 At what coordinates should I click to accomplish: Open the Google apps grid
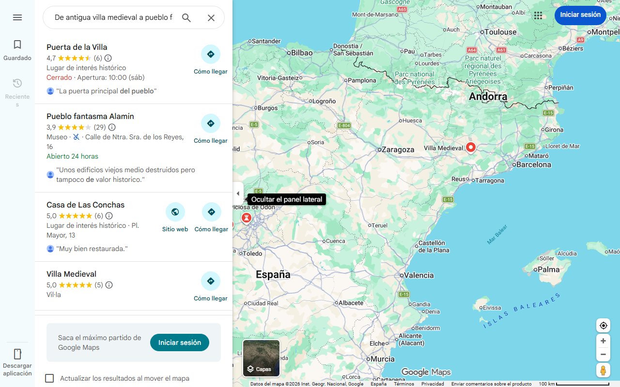coord(538,15)
